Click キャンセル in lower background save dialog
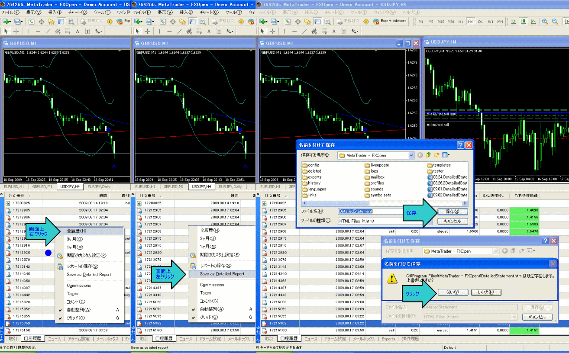Image resolution: width=569 pixels, height=353 pixels. click(537, 317)
